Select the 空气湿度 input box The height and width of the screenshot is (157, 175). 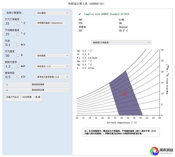[x=11, y=55]
